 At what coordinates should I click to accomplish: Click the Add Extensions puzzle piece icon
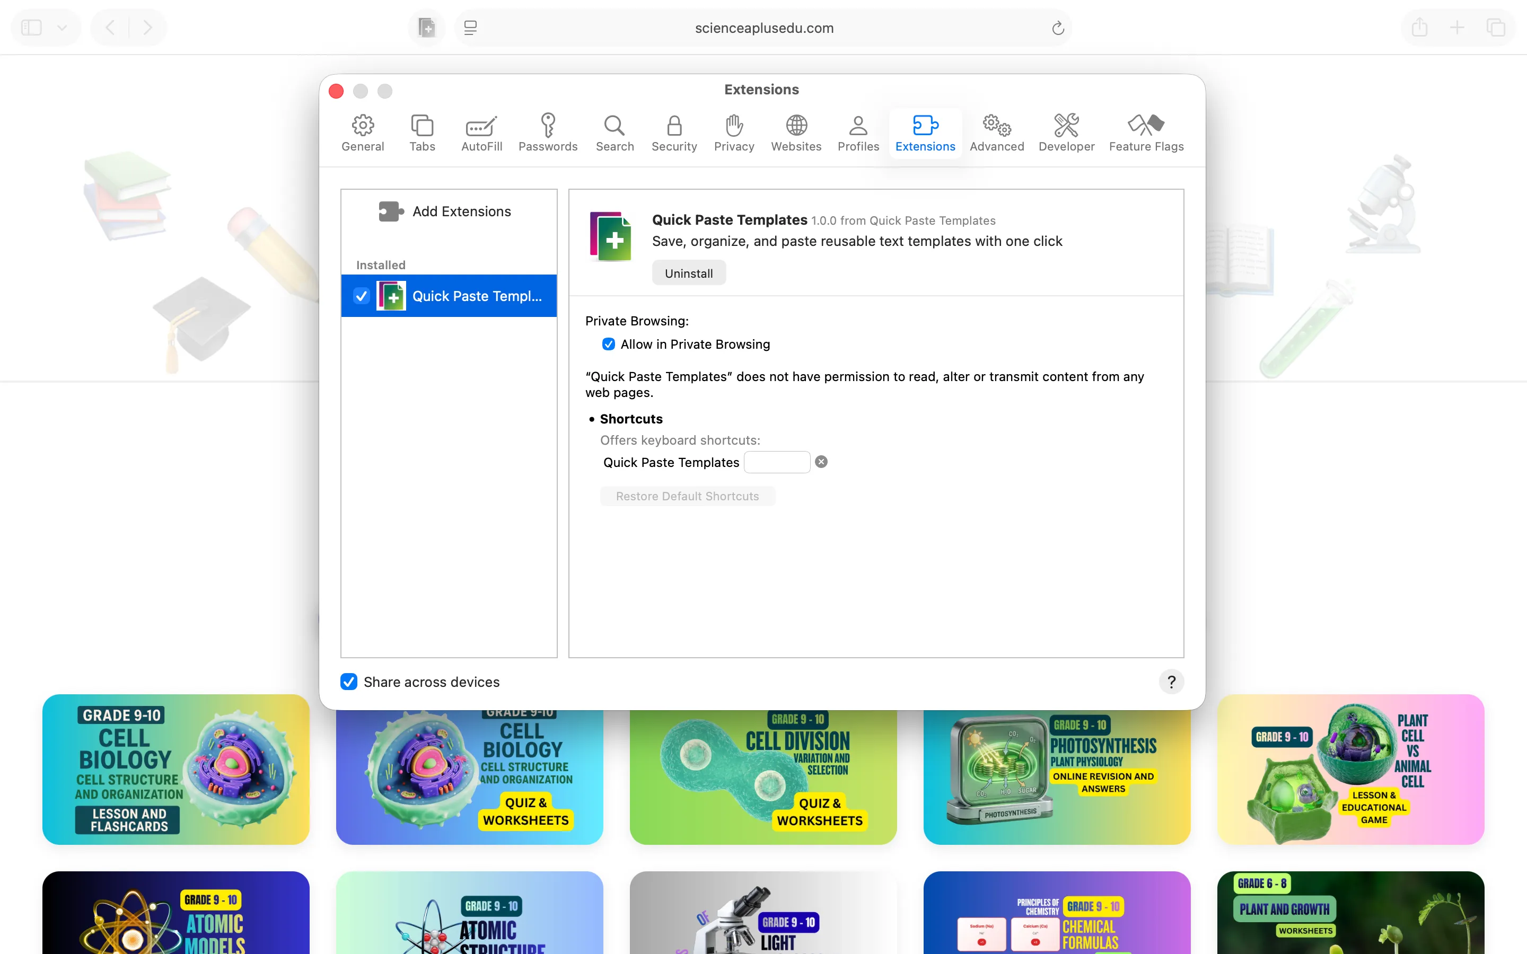click(391, 211)
